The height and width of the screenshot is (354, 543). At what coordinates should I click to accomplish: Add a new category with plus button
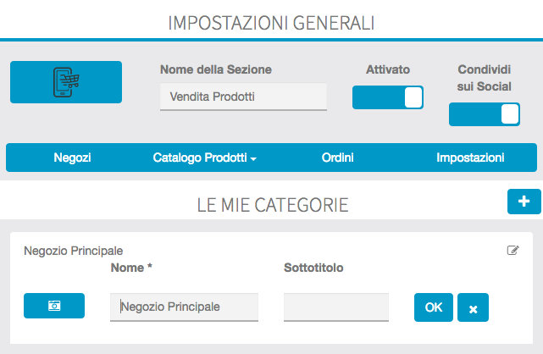pos(524,202)
